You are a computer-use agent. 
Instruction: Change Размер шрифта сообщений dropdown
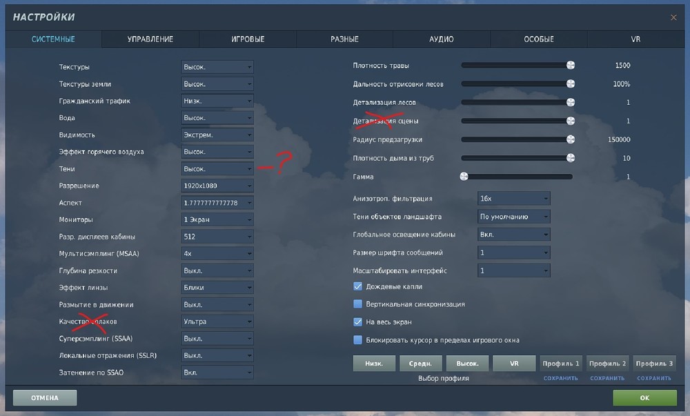(x=513, y=252)
